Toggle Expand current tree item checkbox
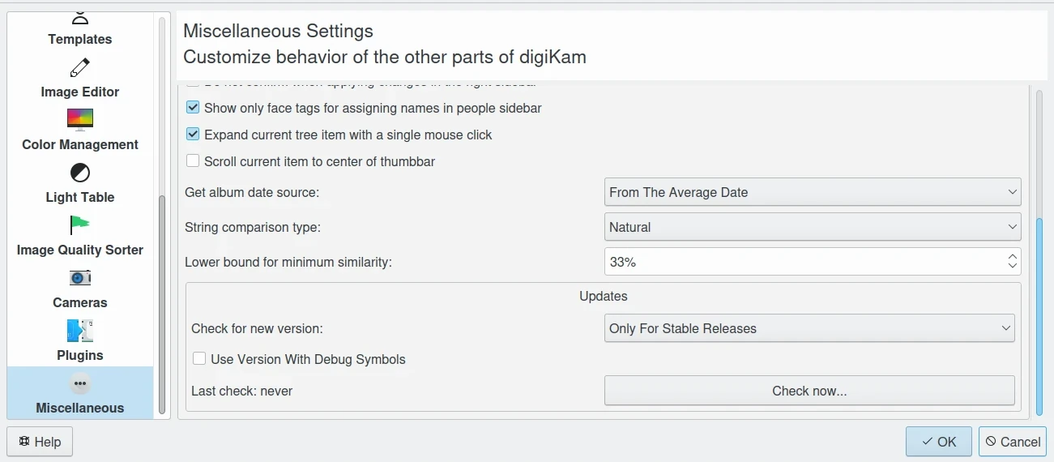 (x=193, y=135)
